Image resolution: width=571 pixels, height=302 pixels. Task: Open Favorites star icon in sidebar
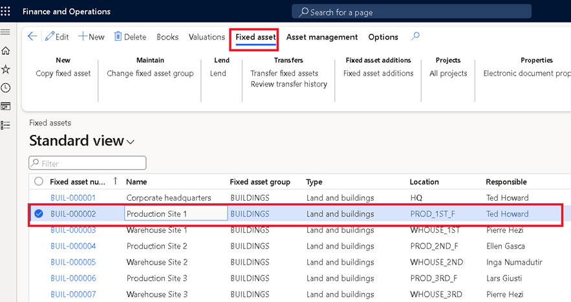[x=6, y=69]
